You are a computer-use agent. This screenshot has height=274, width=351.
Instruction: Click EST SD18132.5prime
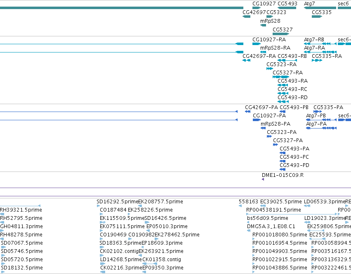point(2,272)
